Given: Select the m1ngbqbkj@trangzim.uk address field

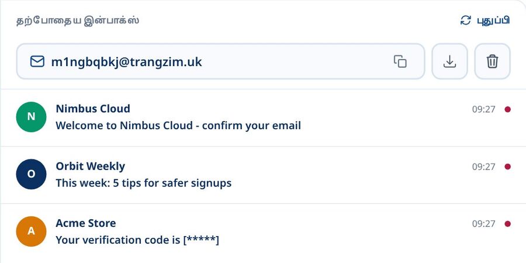Looking at the screenshot, I should pyautogui.click(x=220, y=61).
